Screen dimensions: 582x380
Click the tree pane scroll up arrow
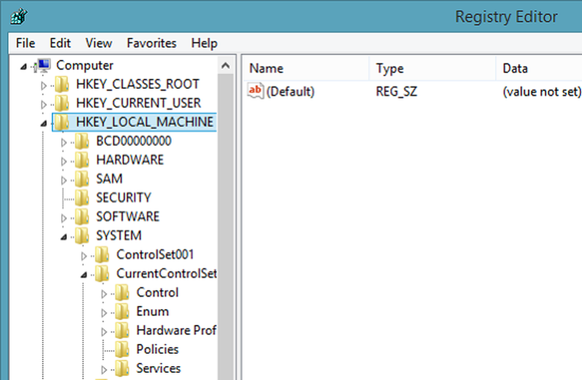pyautogui.click(x=226, y=66)
